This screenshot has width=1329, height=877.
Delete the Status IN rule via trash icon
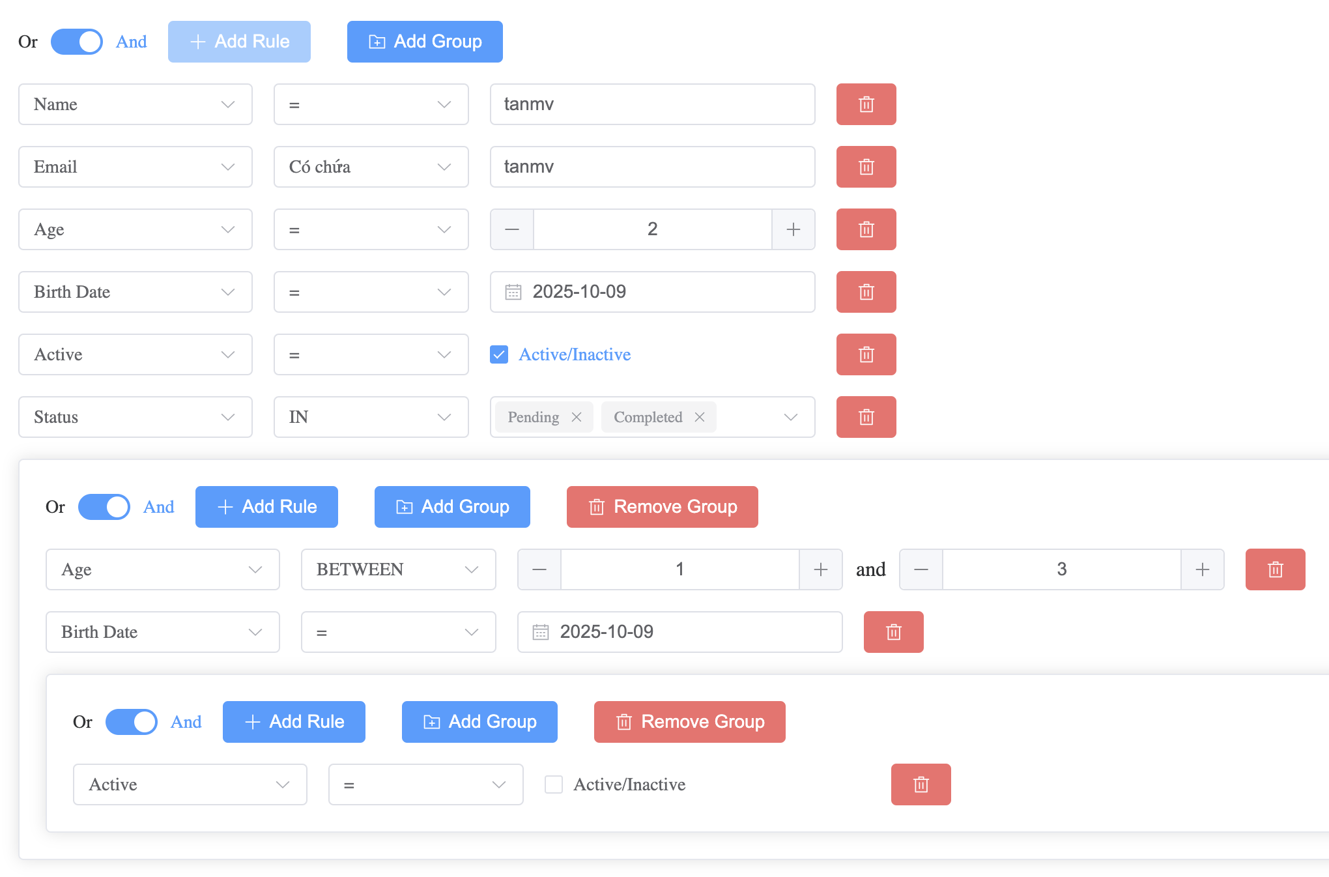coord(866,417)
